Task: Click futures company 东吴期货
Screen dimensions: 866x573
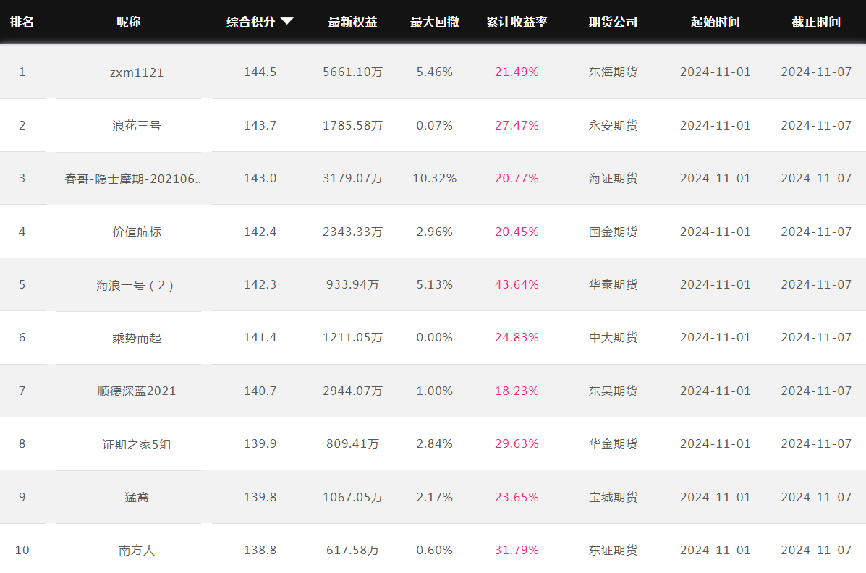Action: pos(613,391)
